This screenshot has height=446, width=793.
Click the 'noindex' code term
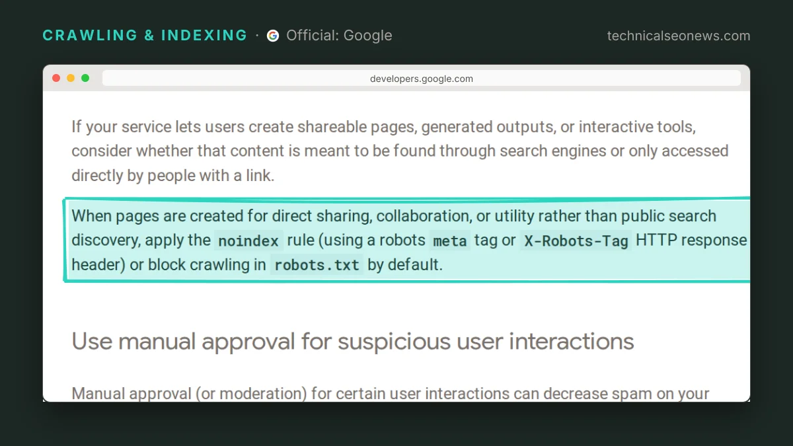(x=248, y=241)
